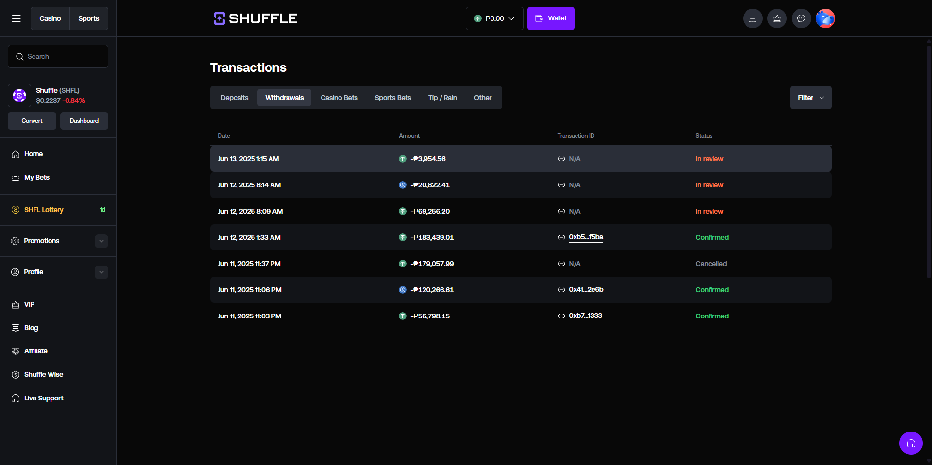Open transaction link 0xb7...1333
Viewport: 932px width, 465px height.
[x=585, y=316]
